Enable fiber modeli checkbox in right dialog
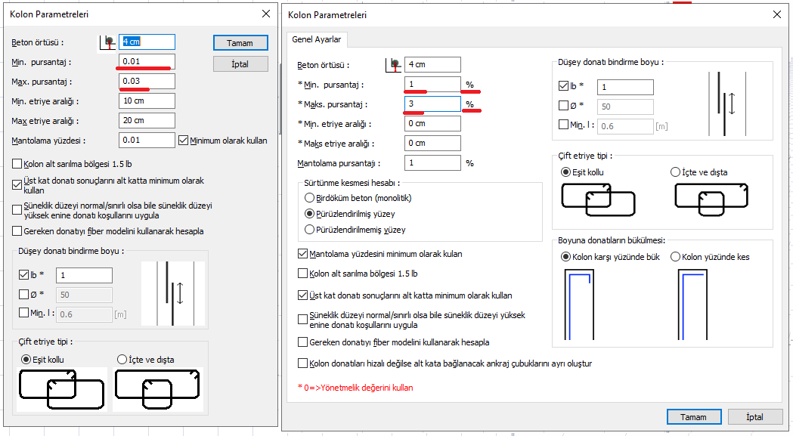793x436 pixels. [303, 342]
